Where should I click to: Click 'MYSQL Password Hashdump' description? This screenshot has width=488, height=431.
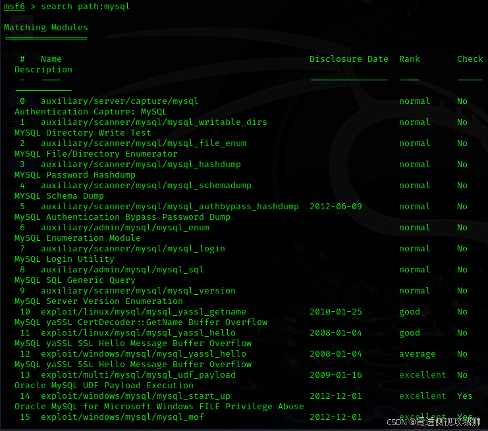(x=74, y=175)
